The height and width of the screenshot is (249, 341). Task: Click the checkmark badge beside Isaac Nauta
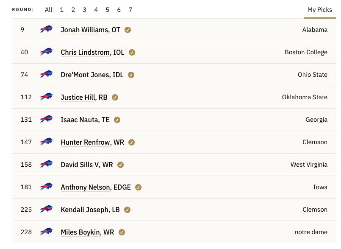click(117, 120)
